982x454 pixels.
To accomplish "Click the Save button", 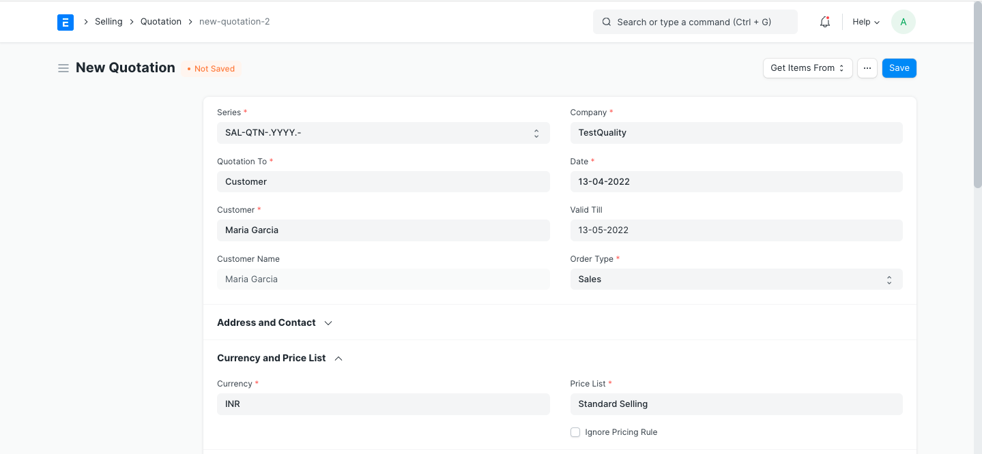I will (899, 67).
